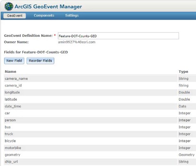This screenshot has width=196, height=166.
Task: Select the bus field name
Action: coord(7,127)
